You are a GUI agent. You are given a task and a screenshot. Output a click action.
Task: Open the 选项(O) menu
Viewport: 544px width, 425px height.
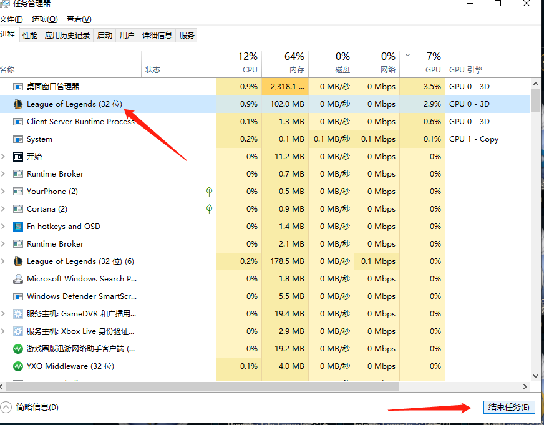point(45,19)
